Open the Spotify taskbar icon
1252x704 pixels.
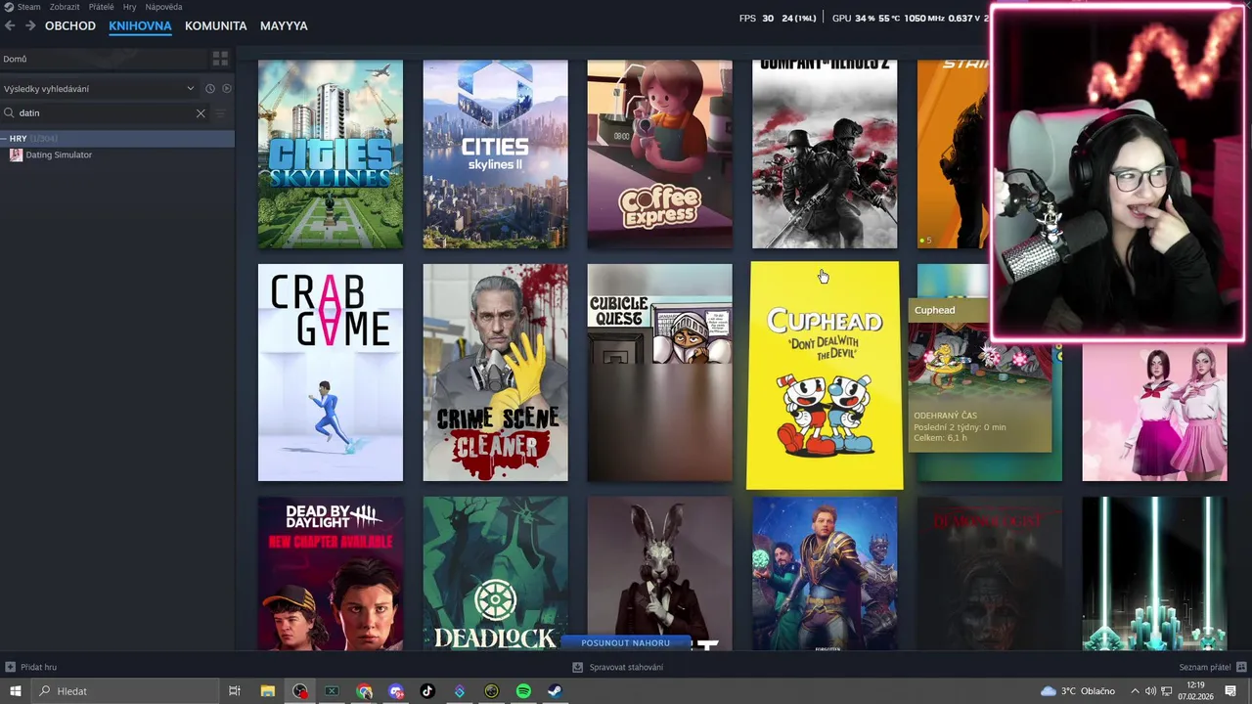[523, 691]
